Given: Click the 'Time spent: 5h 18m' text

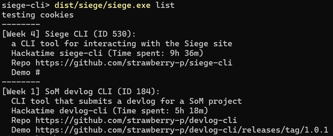Looking at the screenshot, I should point(160,111).
